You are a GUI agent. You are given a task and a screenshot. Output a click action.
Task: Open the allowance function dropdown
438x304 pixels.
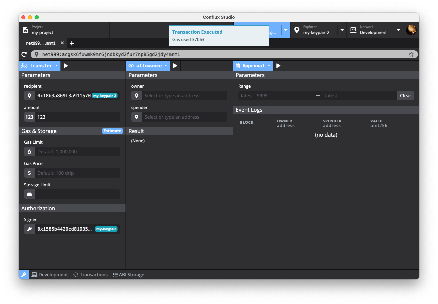pos(148,66)
